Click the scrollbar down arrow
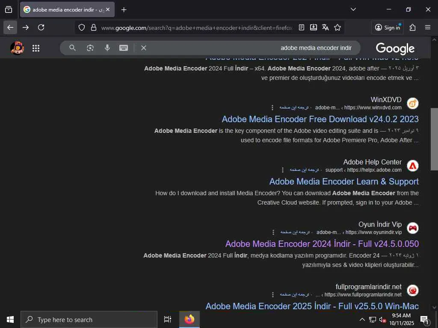 point(434,307)
